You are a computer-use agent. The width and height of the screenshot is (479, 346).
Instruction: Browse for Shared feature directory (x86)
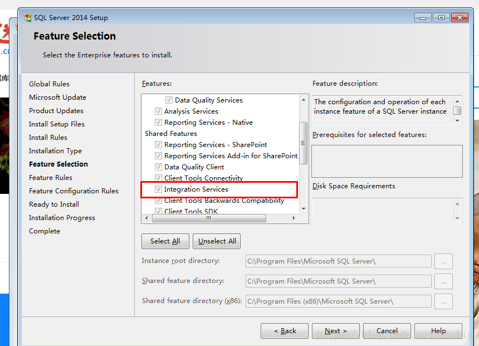[x=444, y=301]
